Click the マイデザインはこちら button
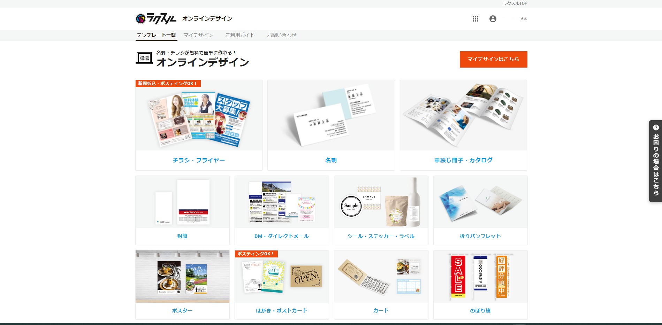This screenshot has width=662, height=325. 493,59
